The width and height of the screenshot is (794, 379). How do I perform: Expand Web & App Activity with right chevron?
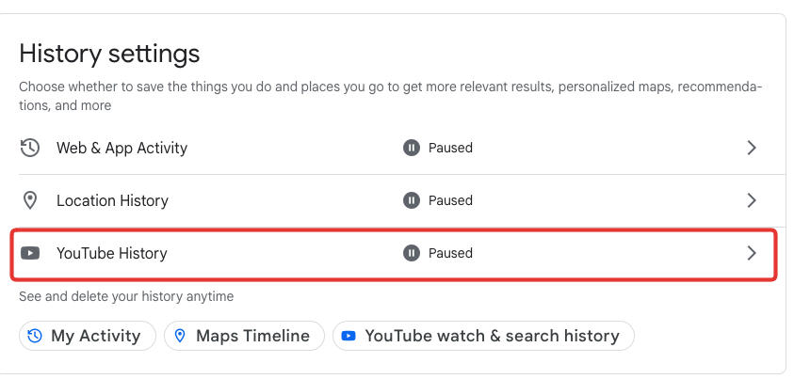tap(752, 148)
